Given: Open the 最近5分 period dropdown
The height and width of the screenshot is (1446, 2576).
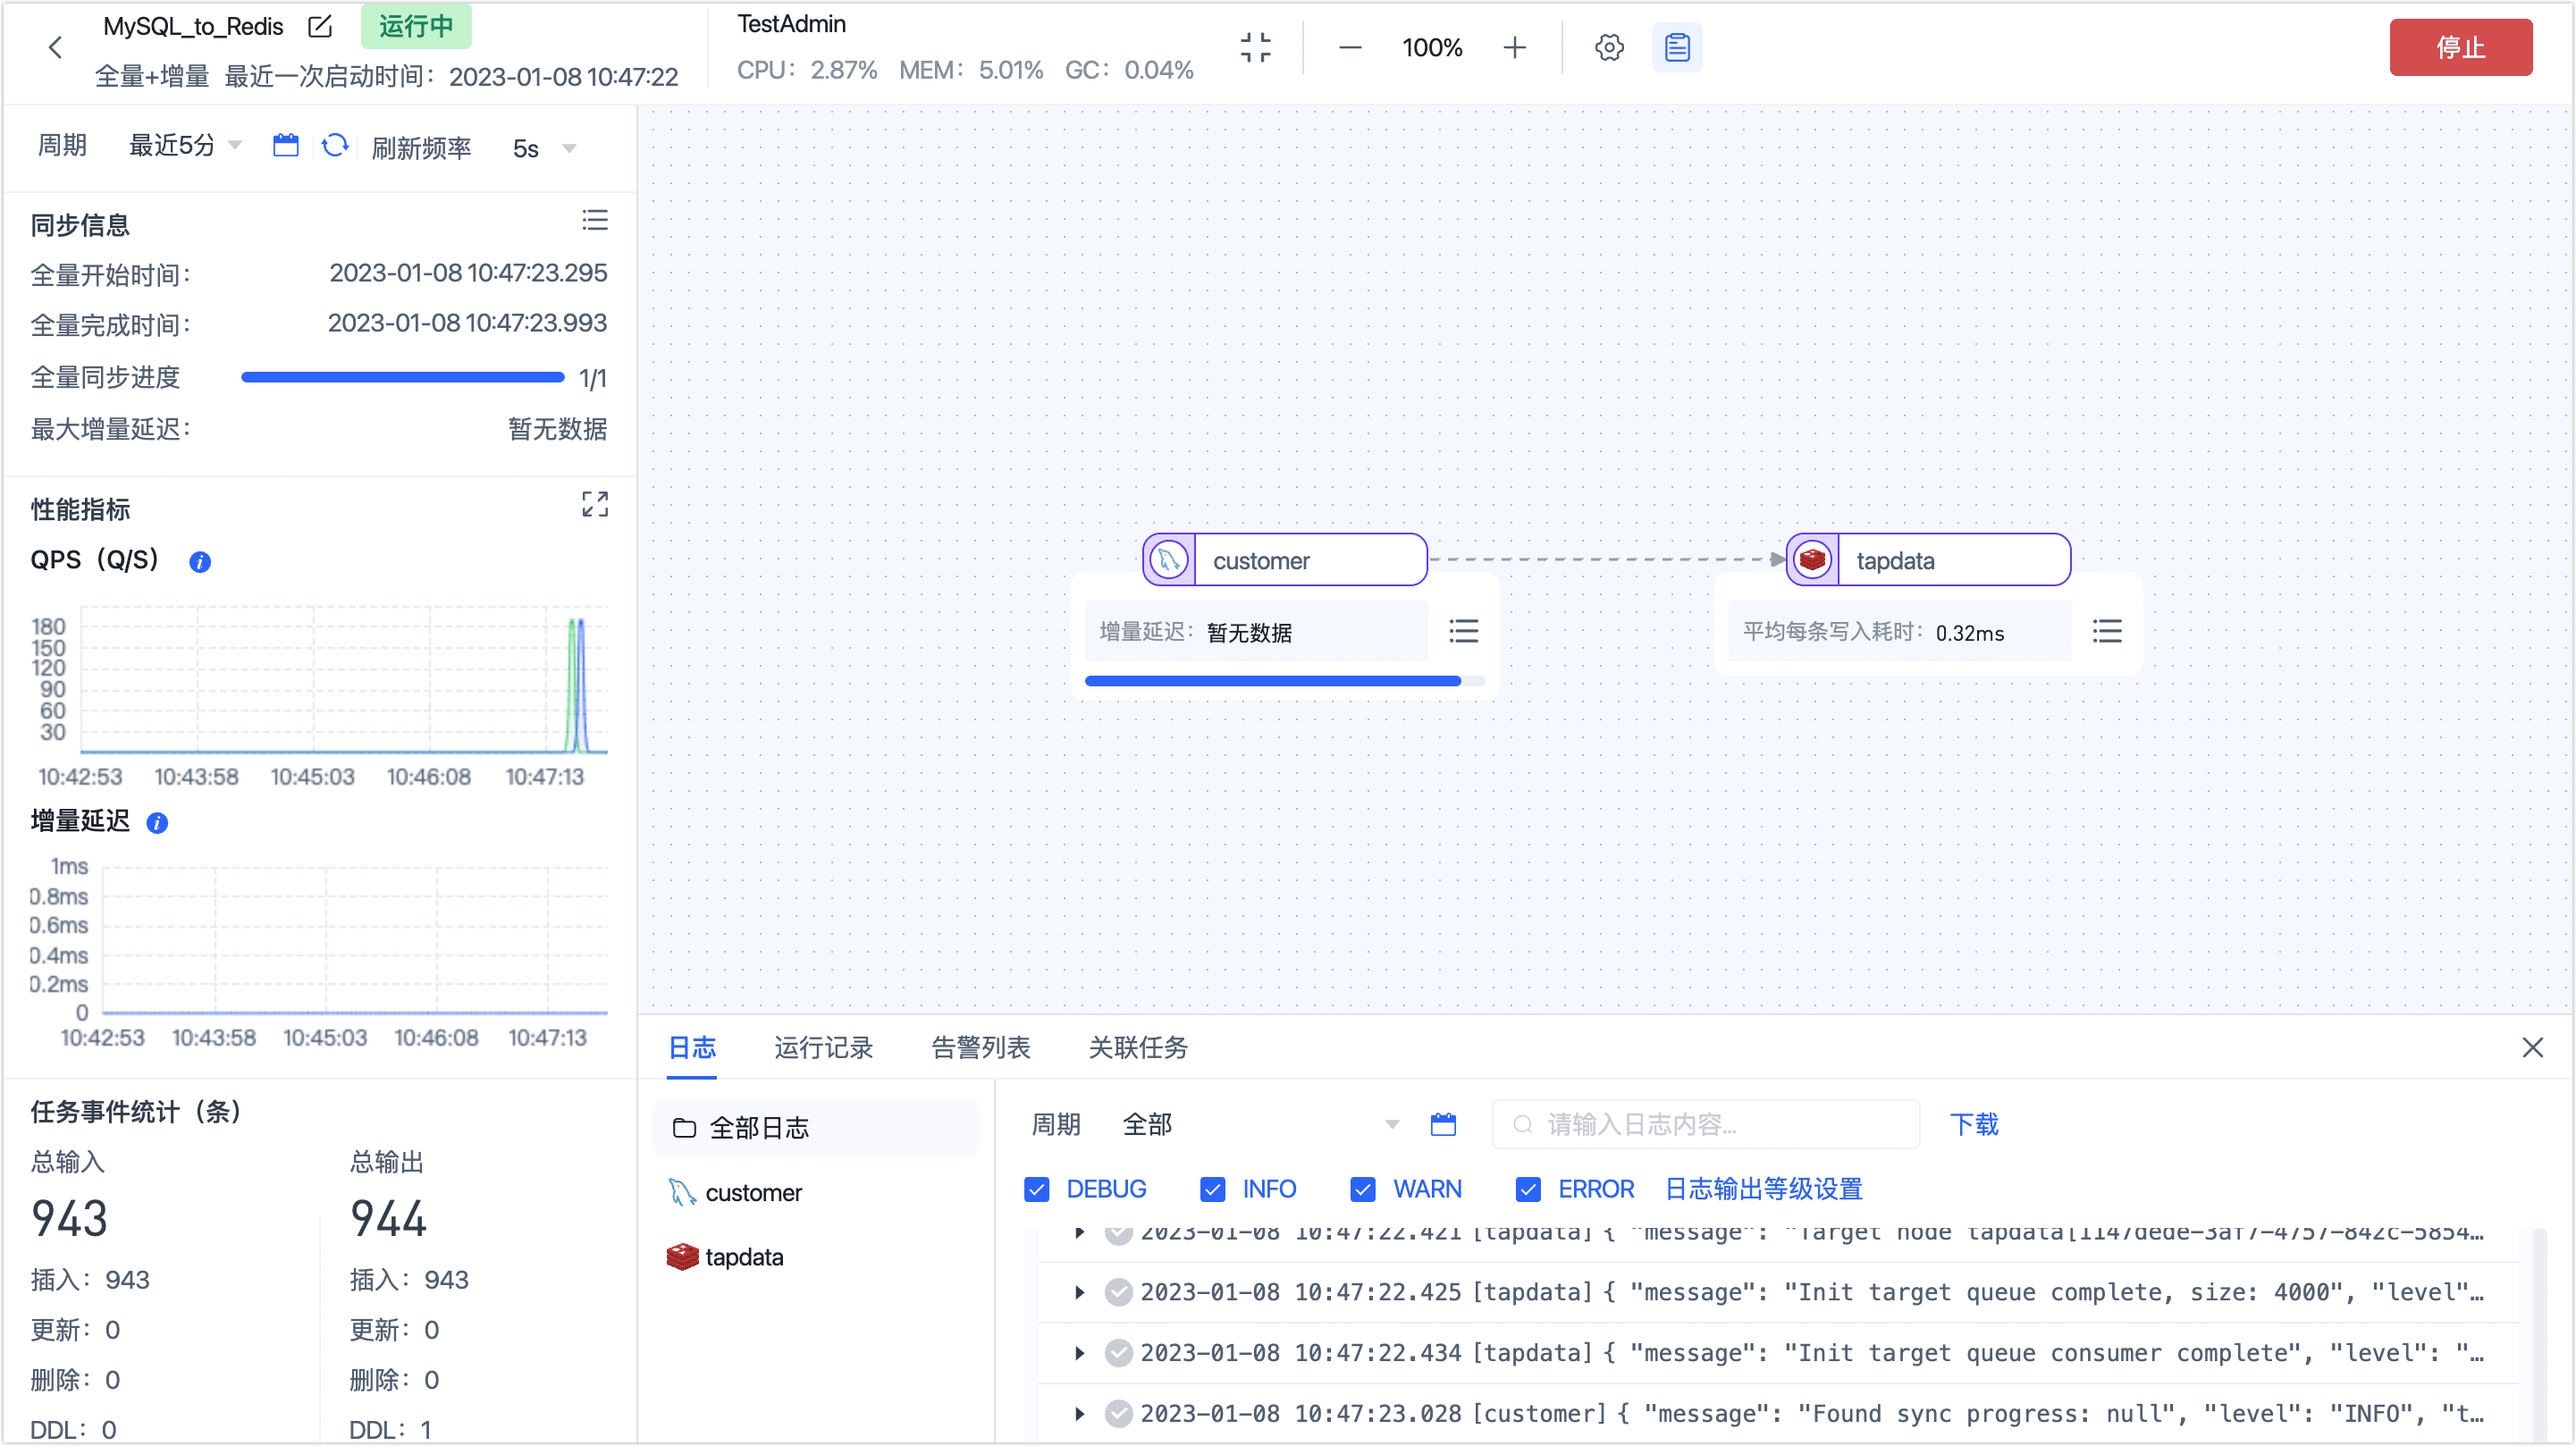Looking at the screenshot, I should click(x=185, y=147).
